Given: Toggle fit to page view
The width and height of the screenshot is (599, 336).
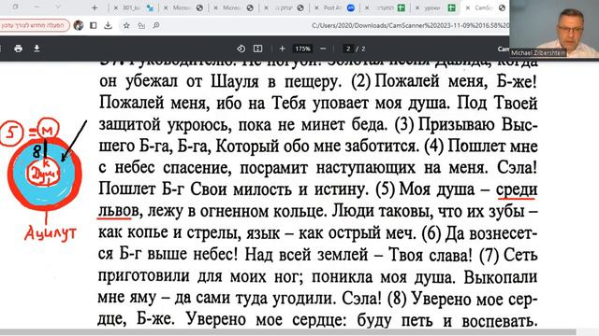Looking at the screenshot, I should pyautogui.click(x=258, y=49).
